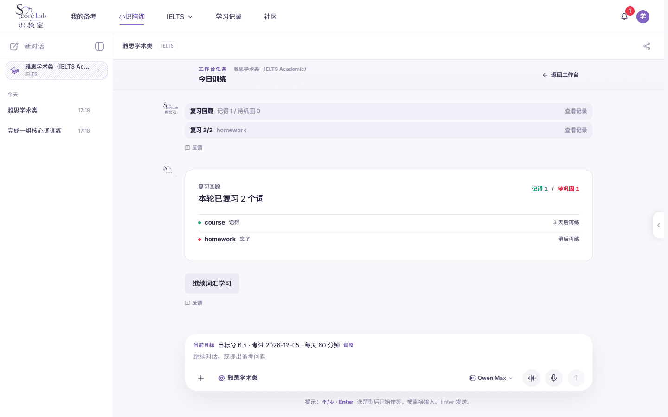Open 社区 tab
Viewport: 668px width, 417px height.
(x=270, y=17)
